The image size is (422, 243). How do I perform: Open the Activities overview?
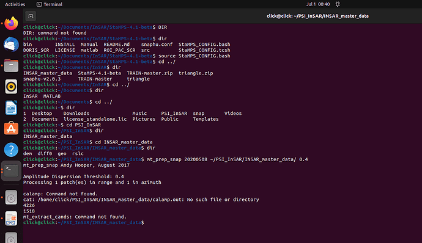click(15, 4)
